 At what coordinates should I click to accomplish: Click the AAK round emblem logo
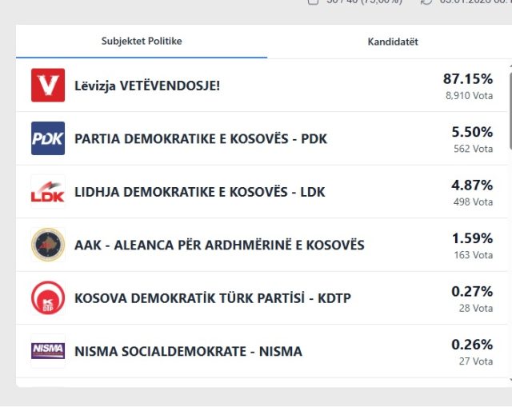coord(48,245)
